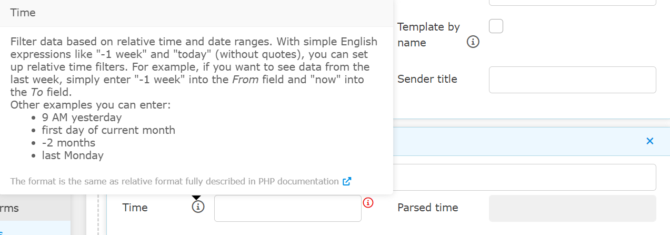The image size is (670, 235).
Task: Click the Template by name label
Action: (428, 34)
